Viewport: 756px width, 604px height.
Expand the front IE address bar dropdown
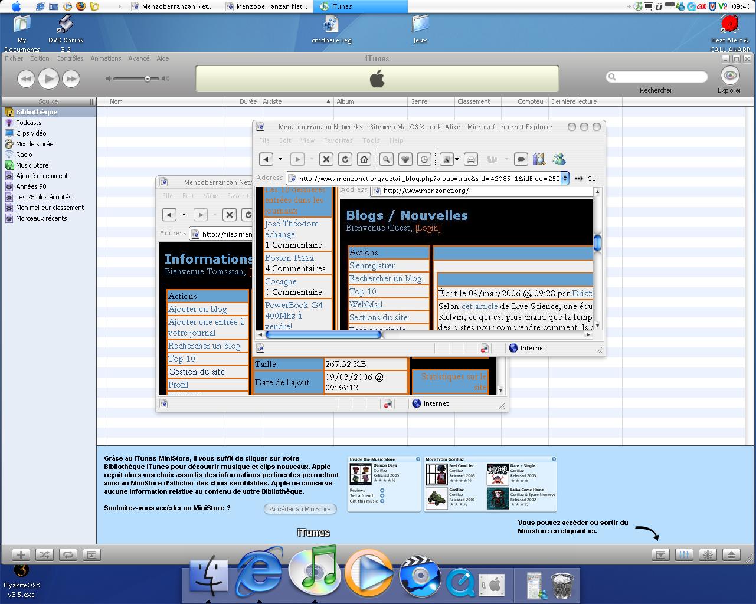(565, 178)
